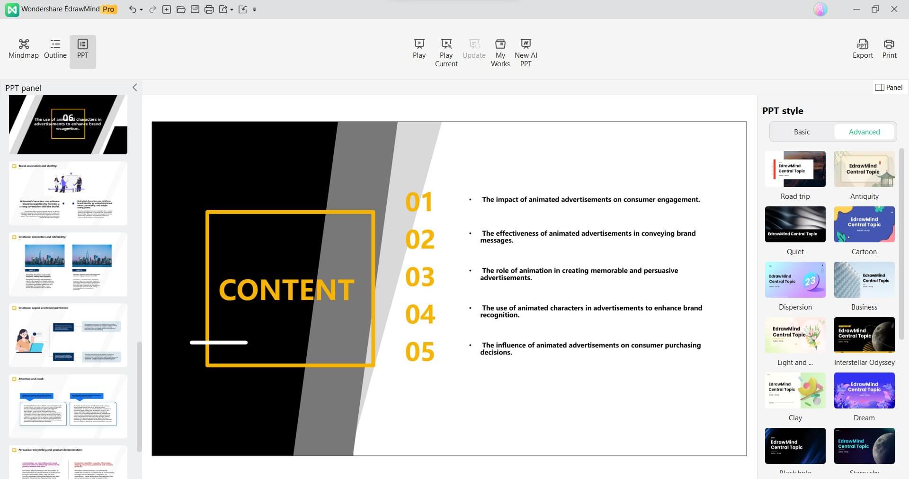Apply the Light and ... style template
The height and width of the screenshot is (479, 909).
[x=795, y=335]
